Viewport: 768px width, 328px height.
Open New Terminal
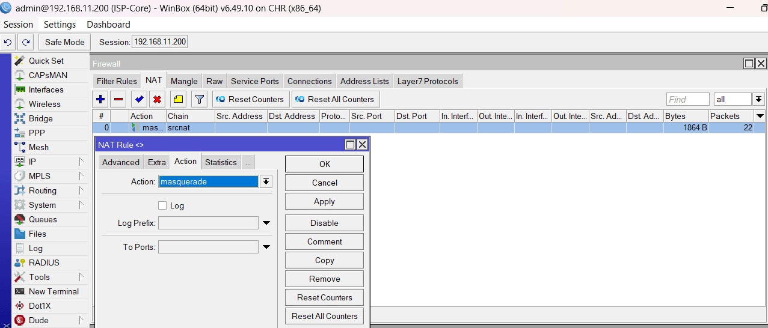(54, 291)
